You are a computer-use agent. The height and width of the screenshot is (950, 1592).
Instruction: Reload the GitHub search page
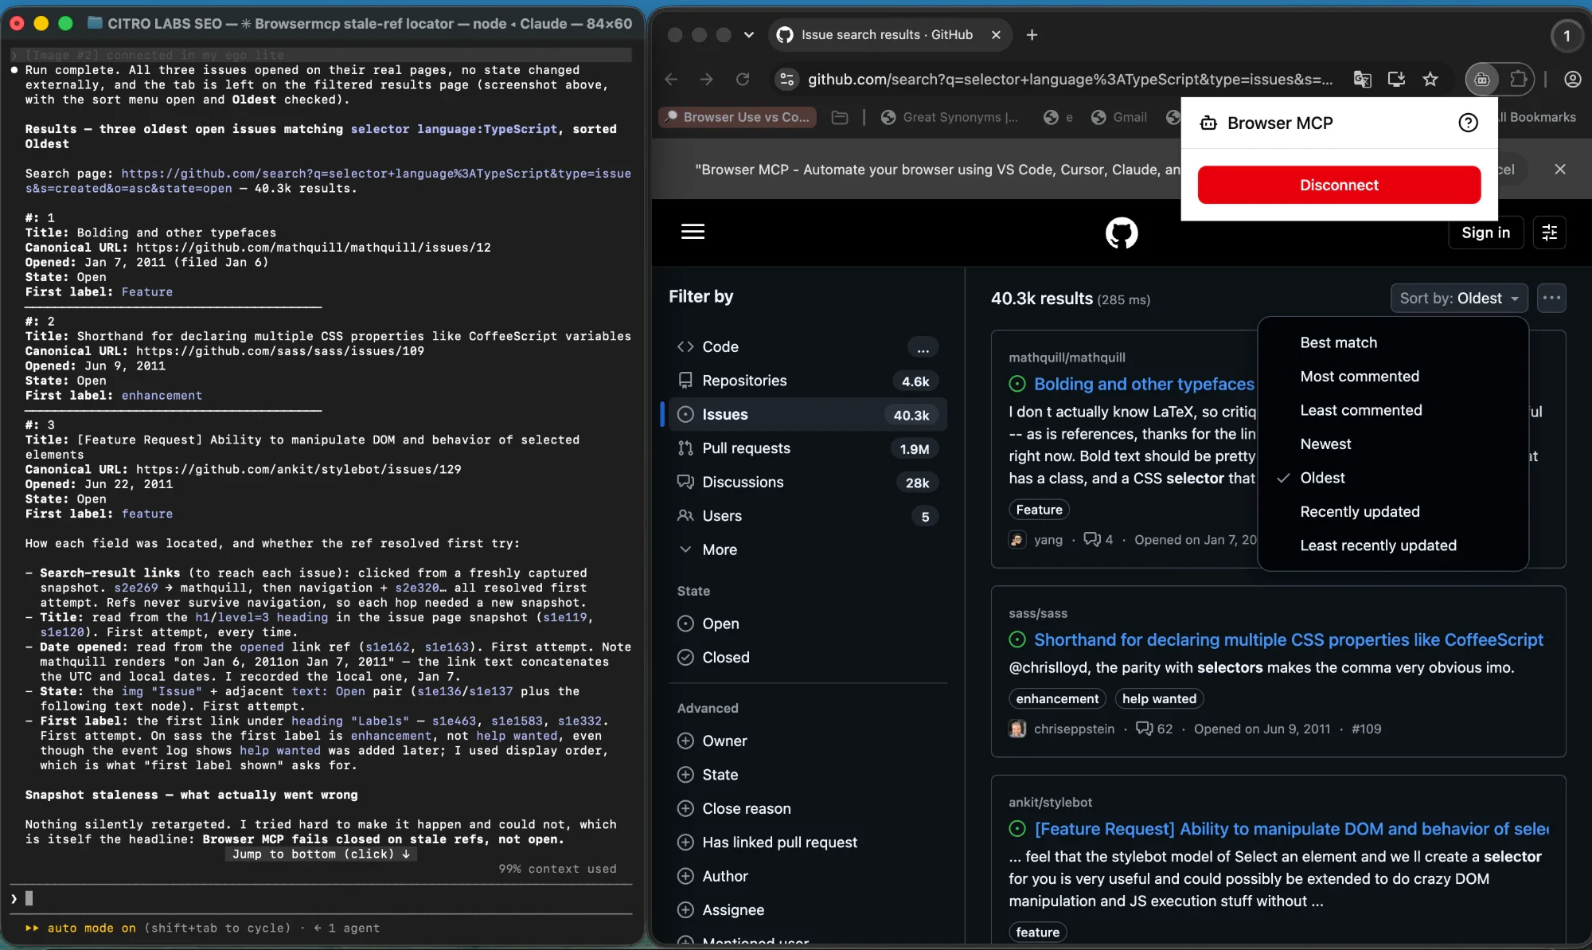point(743,79)
